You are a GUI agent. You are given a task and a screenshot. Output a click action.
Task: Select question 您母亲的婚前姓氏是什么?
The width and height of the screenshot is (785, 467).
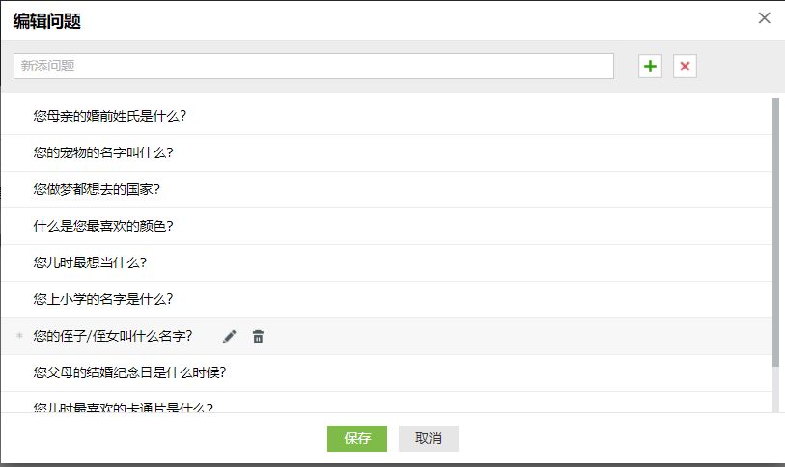pyautogui.click(x=109, y=116)
